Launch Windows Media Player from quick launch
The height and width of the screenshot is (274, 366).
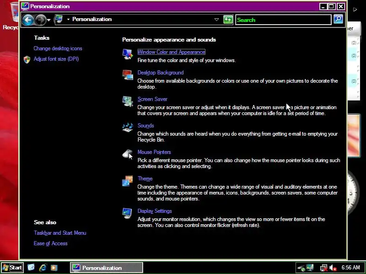click(54, 268)
